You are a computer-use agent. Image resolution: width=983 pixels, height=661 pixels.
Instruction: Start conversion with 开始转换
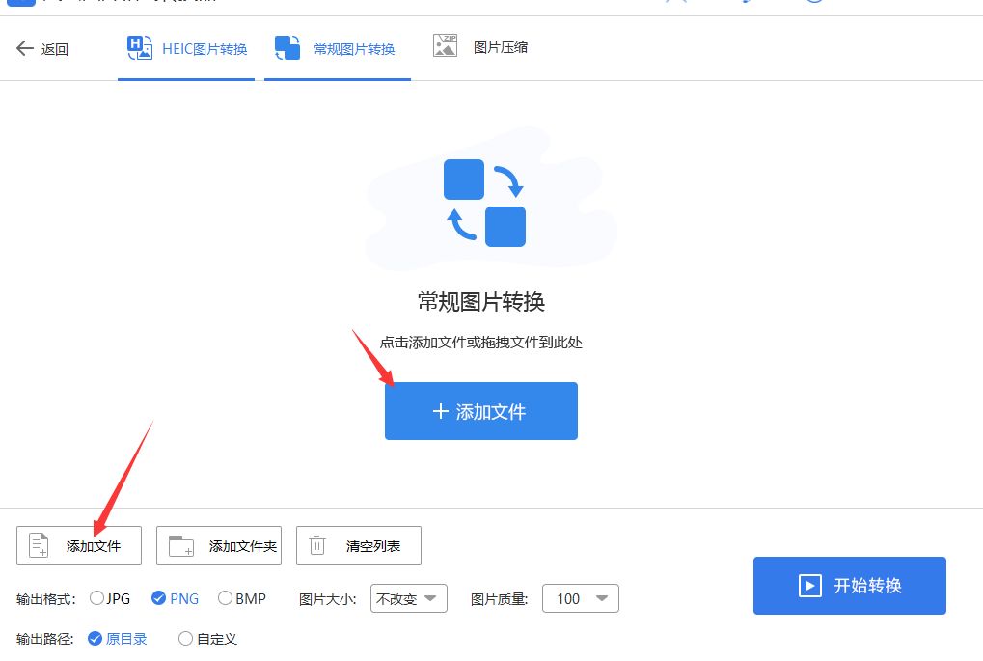tap(850, 585)
